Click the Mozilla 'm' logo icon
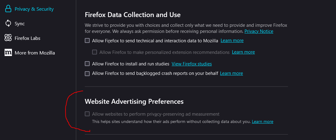Viewport: 336px width, 140px height. coord(8,53)
